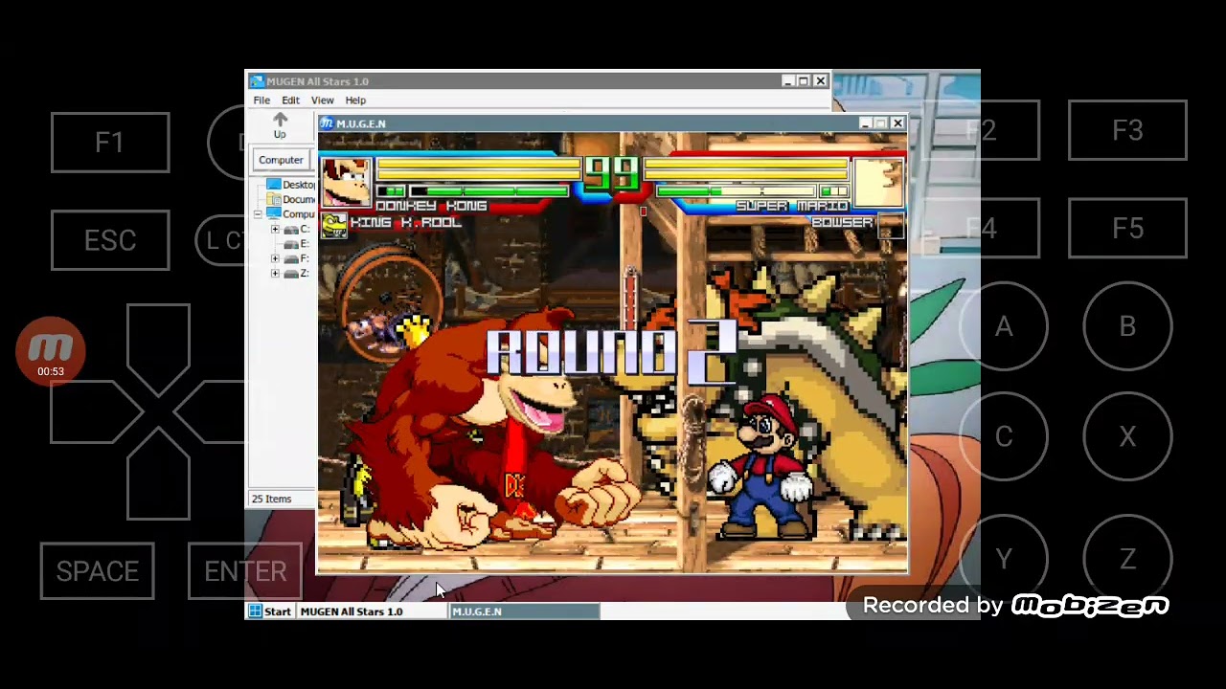Click the KING K.ROOL name label
The image size is (1226, 689).
point(405,222)
